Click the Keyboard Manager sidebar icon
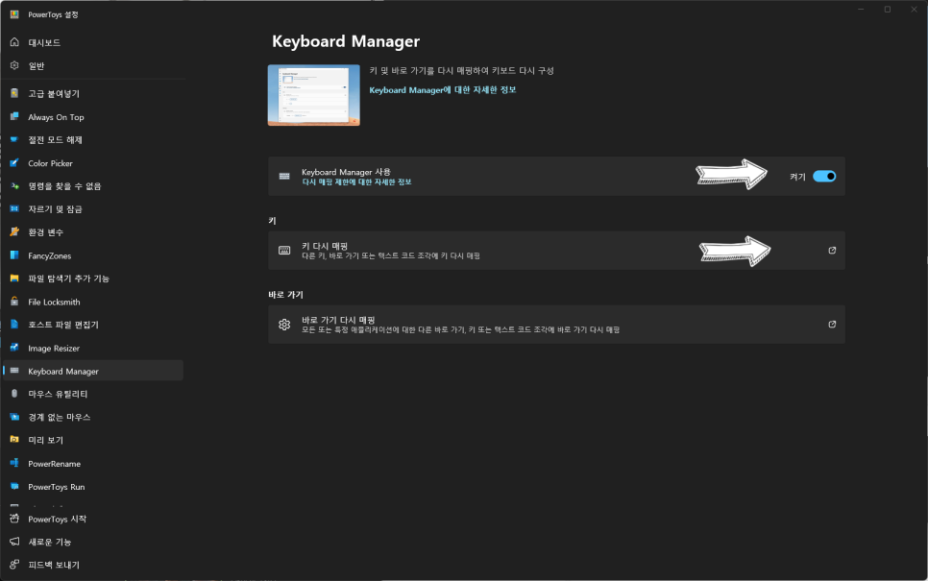Viewport: 928px width, 581px height. coord(14,371)
